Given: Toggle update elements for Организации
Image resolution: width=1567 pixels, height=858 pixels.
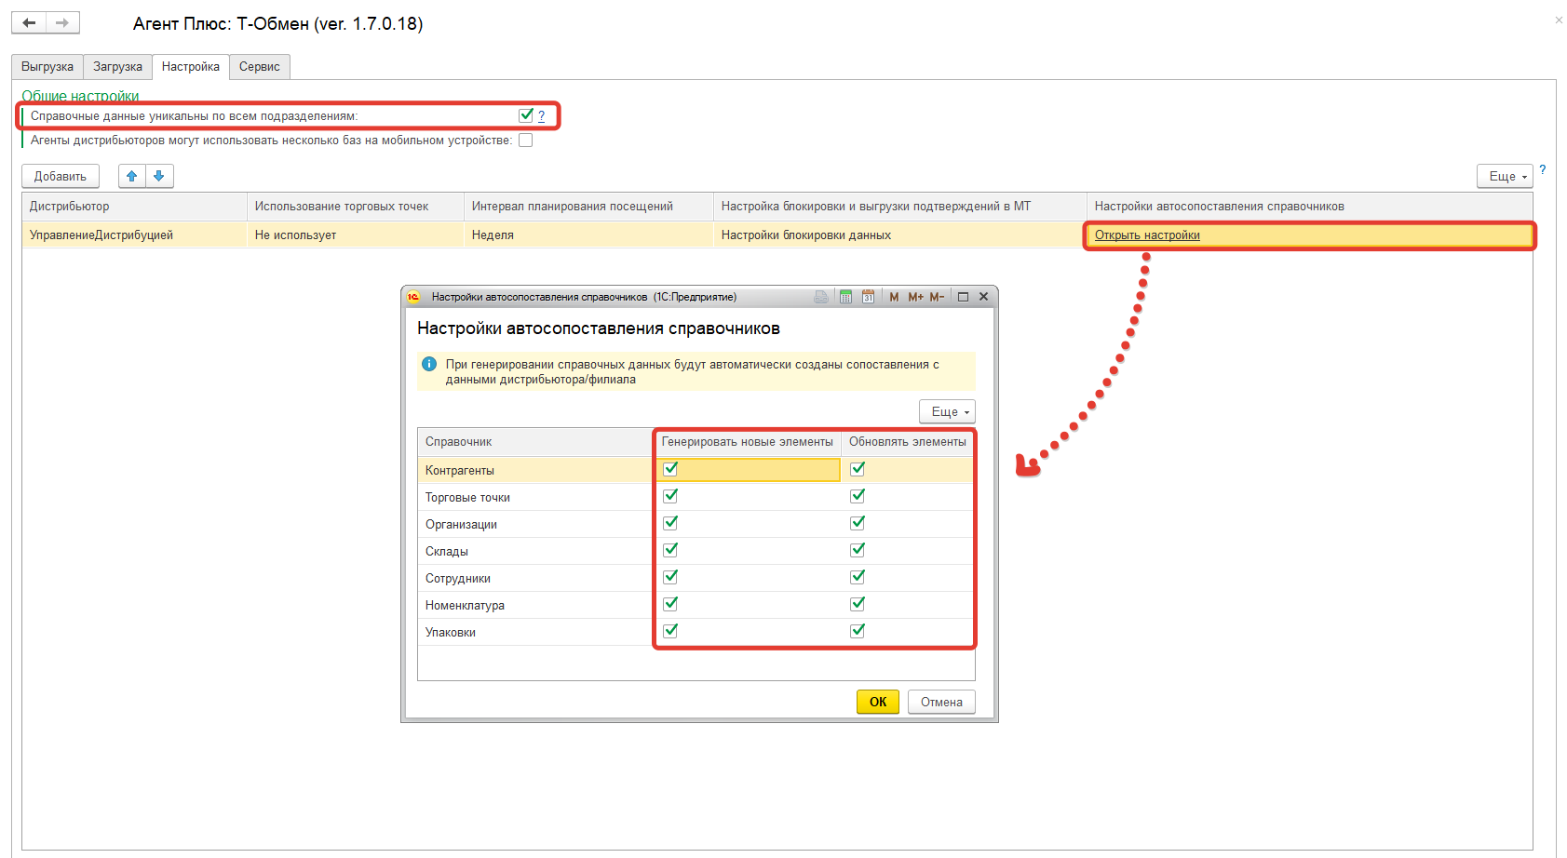Looking at the screenshot, I should [x=858, y=523].
